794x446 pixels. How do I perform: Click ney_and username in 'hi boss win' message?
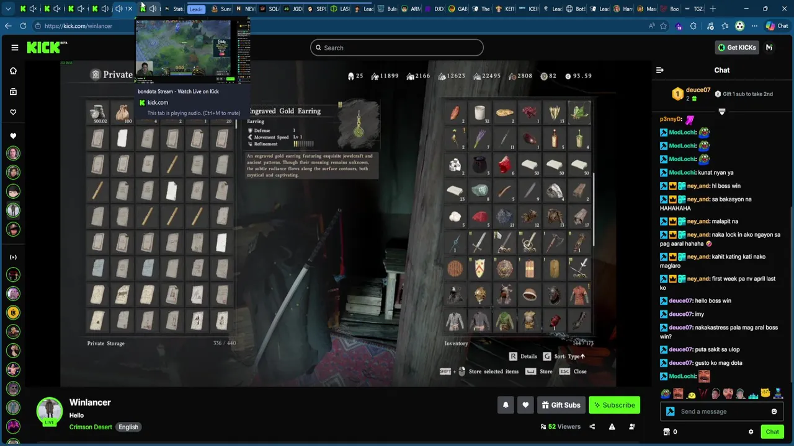pyautogui.click(x=698, y=186)
